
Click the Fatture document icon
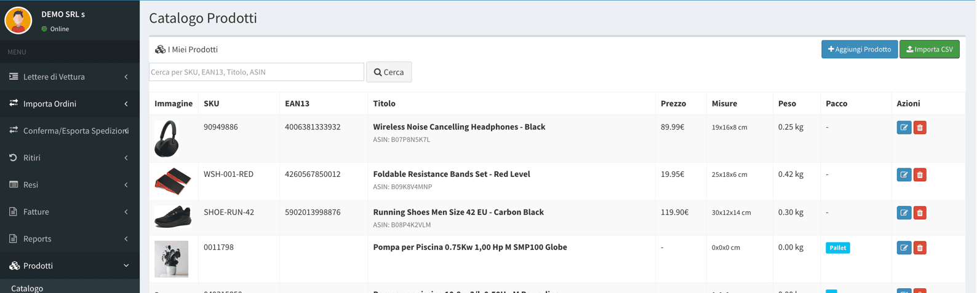click(14, 211)
